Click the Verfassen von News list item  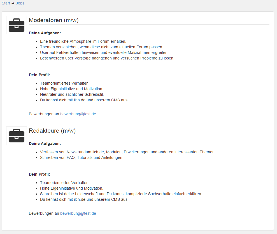(128, 152)
